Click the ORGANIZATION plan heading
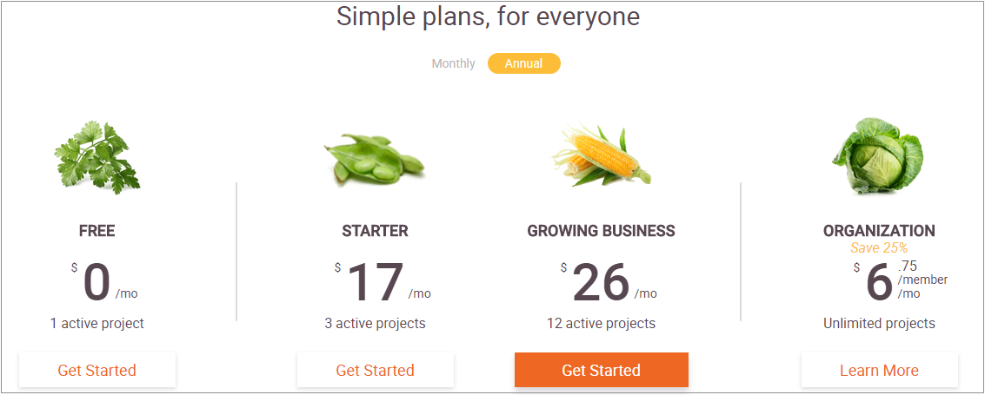Viewport: 985px width, 395px height. click(880, 231)
